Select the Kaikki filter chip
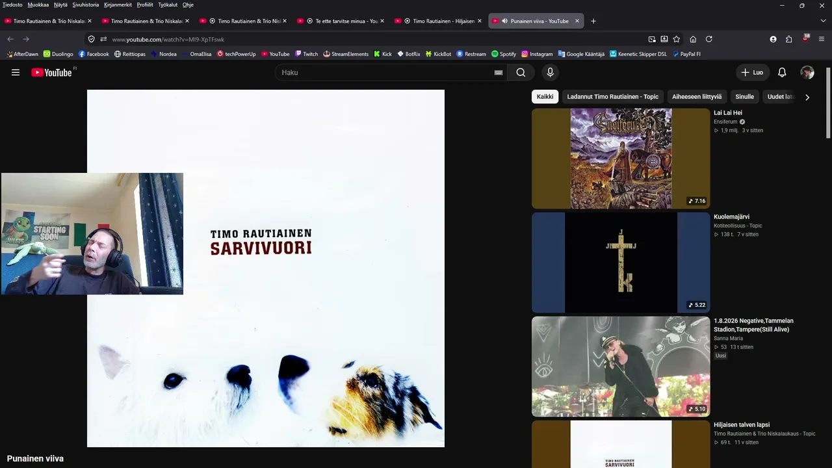Screen dimensions: 832x468 tap(545, 97)
